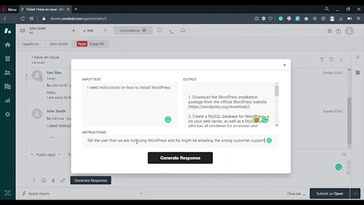364x205 pixels.
Task: Open the Zendesk products grid icon
Action: point(330,31)
